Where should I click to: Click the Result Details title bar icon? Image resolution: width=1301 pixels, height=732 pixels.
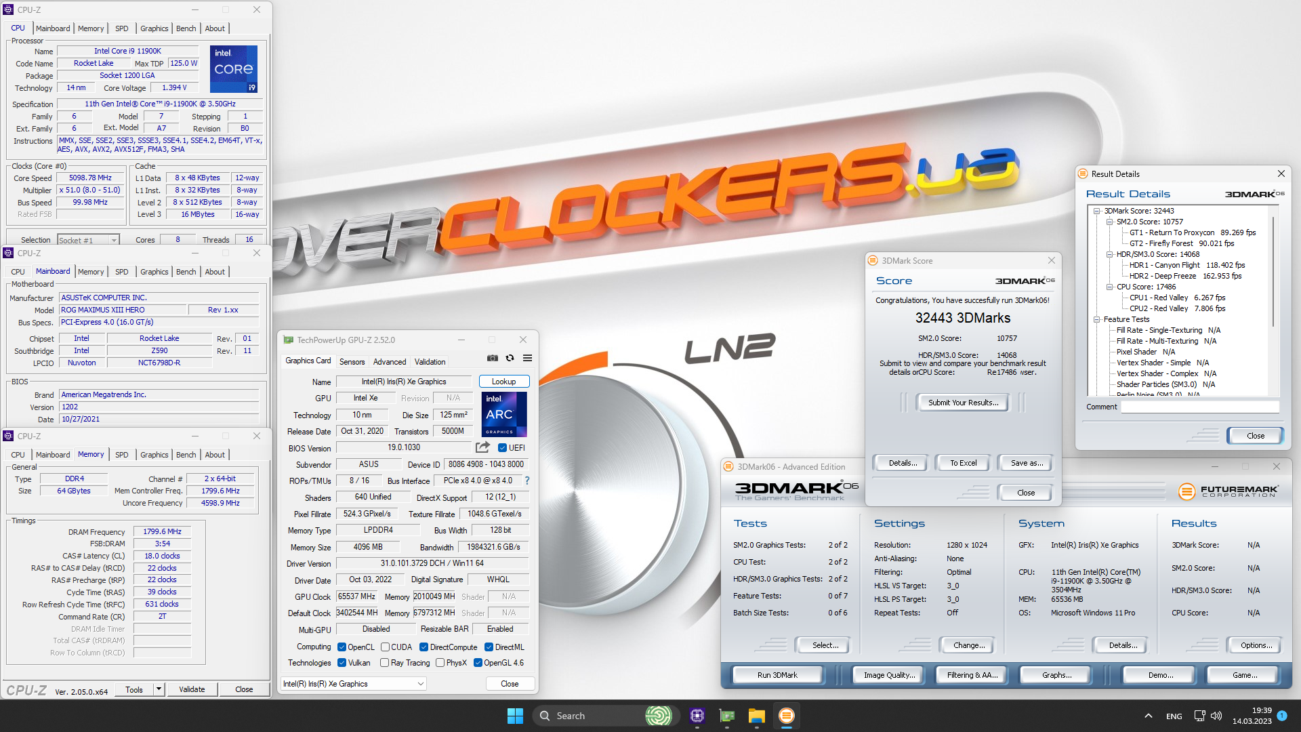click(1083, 174)
